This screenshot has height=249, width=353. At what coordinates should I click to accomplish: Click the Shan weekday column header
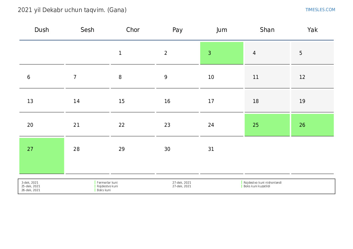point(267,30)
